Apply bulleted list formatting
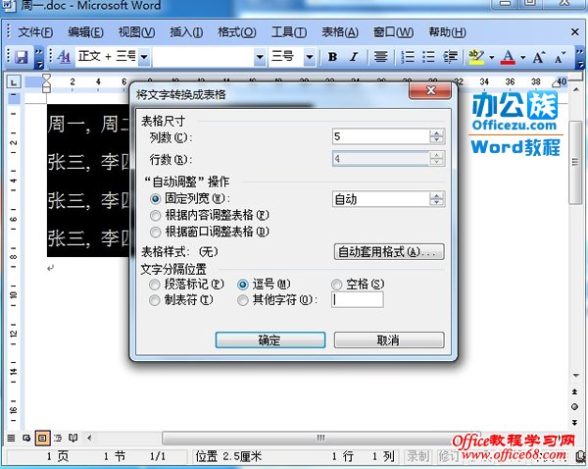Screen dimensions: 588x469 (428, 57)
